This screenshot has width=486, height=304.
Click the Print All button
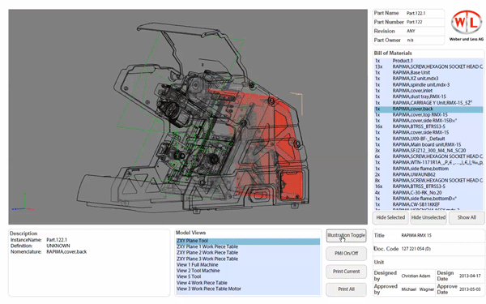point(346,289)
